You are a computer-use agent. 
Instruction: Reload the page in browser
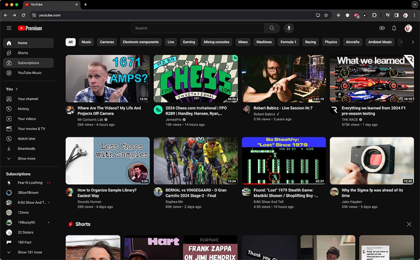[x=23, y=15]
